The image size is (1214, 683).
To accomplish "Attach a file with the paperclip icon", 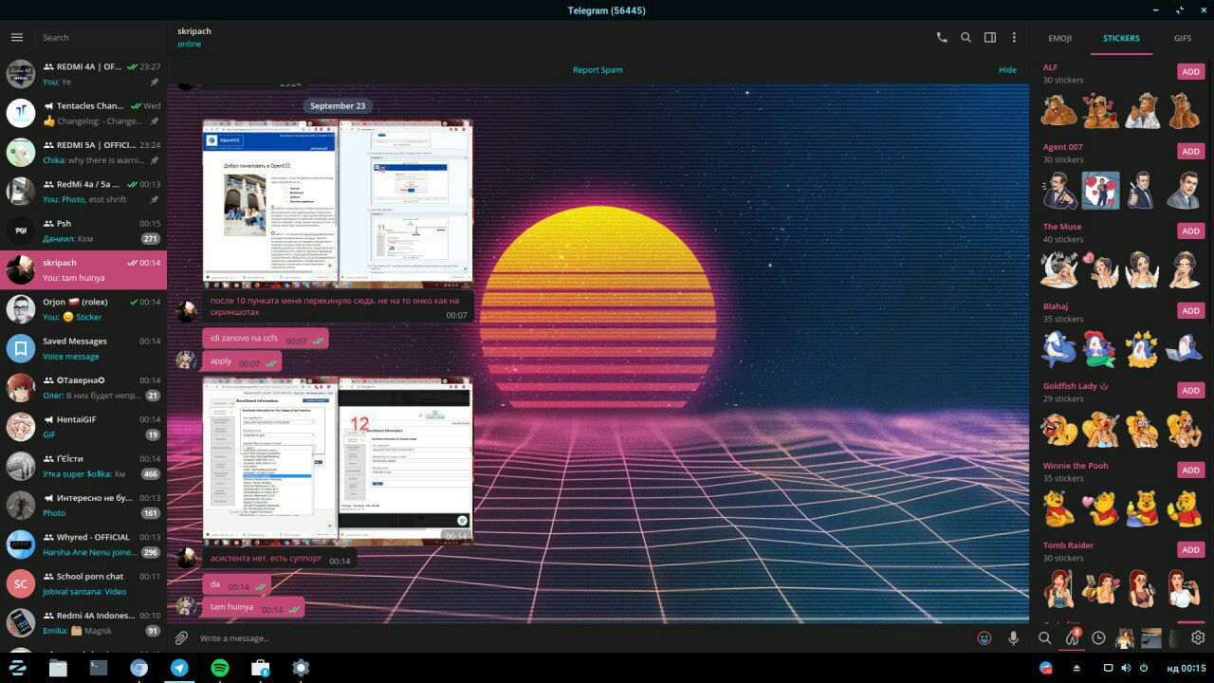I will [181, 638].
